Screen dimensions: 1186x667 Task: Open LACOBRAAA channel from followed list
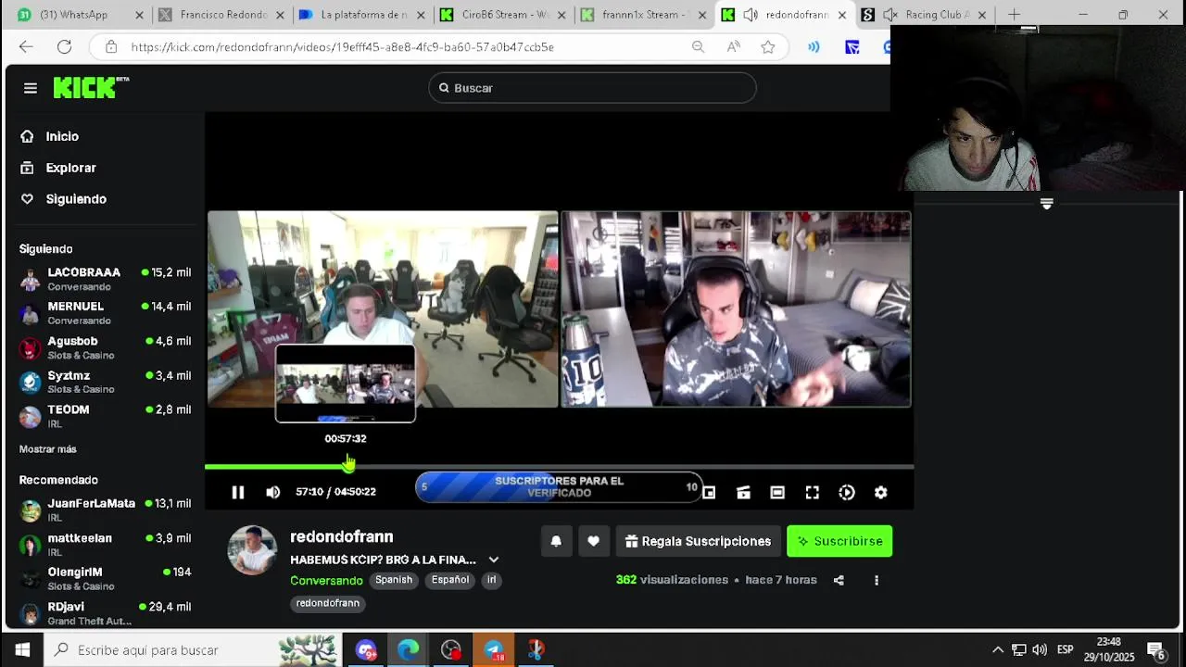tap(105, 279)
